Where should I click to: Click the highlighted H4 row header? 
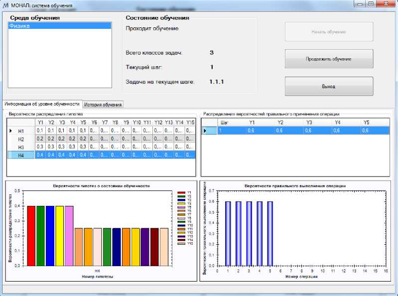pos(21,155)
